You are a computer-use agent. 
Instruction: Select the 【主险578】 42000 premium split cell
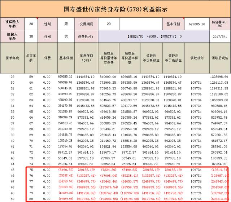coord(154,36)
